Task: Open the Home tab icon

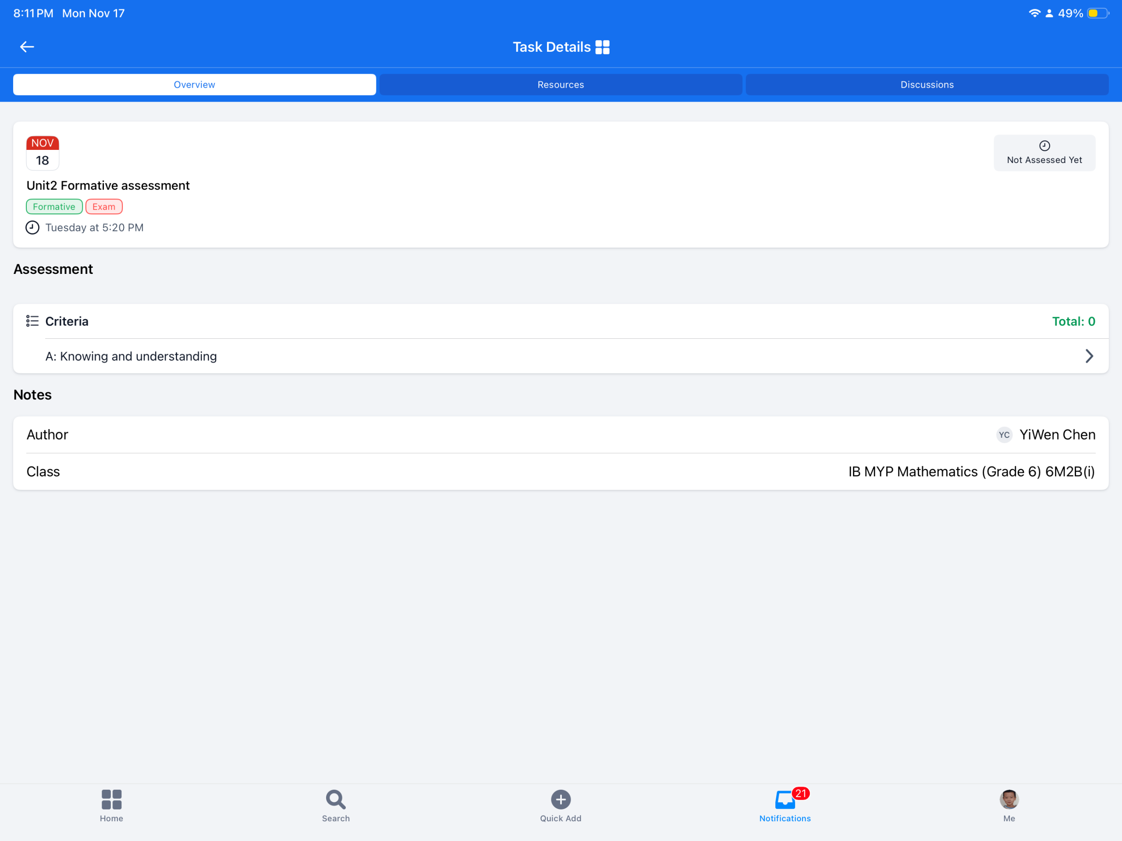Action: pos(111,799)
